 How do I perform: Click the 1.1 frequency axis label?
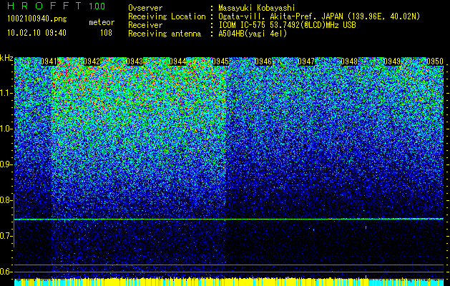6,93
